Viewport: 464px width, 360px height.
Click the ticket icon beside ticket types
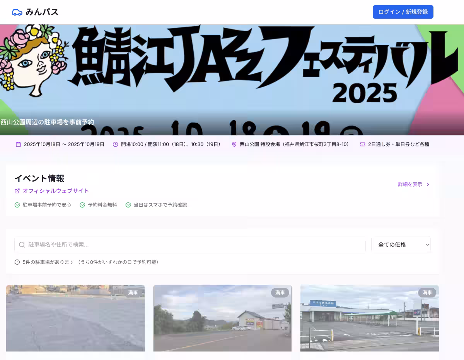coord(362,144)
